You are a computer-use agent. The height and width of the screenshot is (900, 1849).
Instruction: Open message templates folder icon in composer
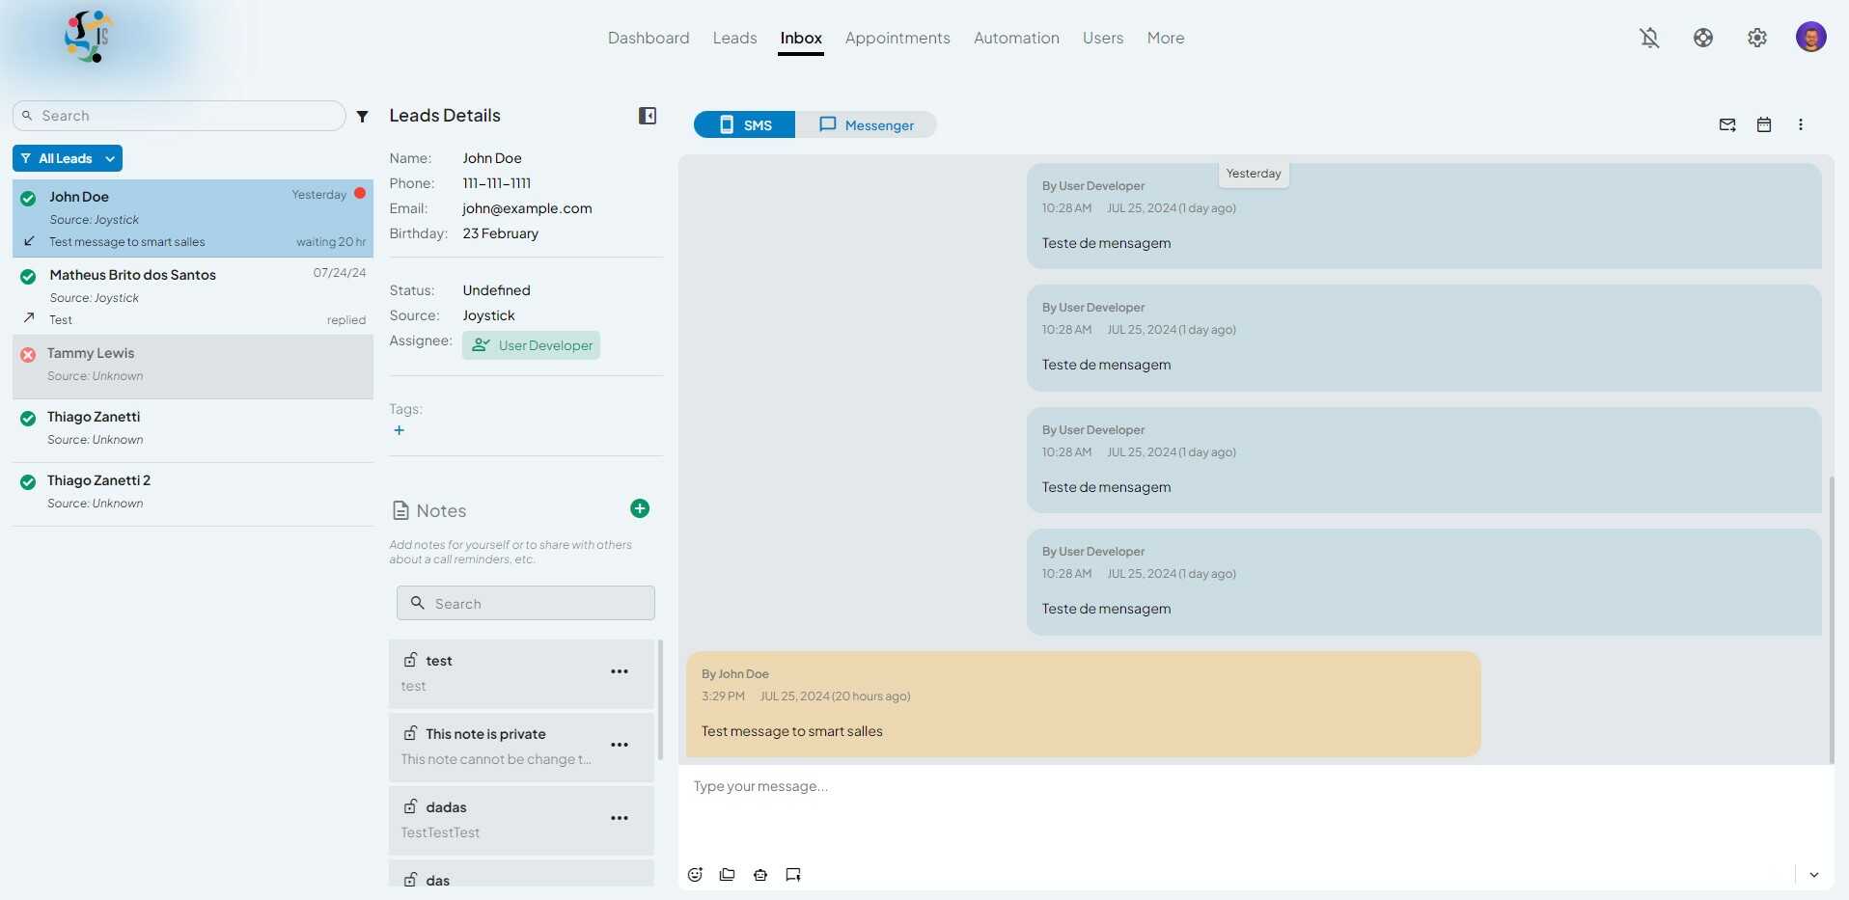coord(728,875)
